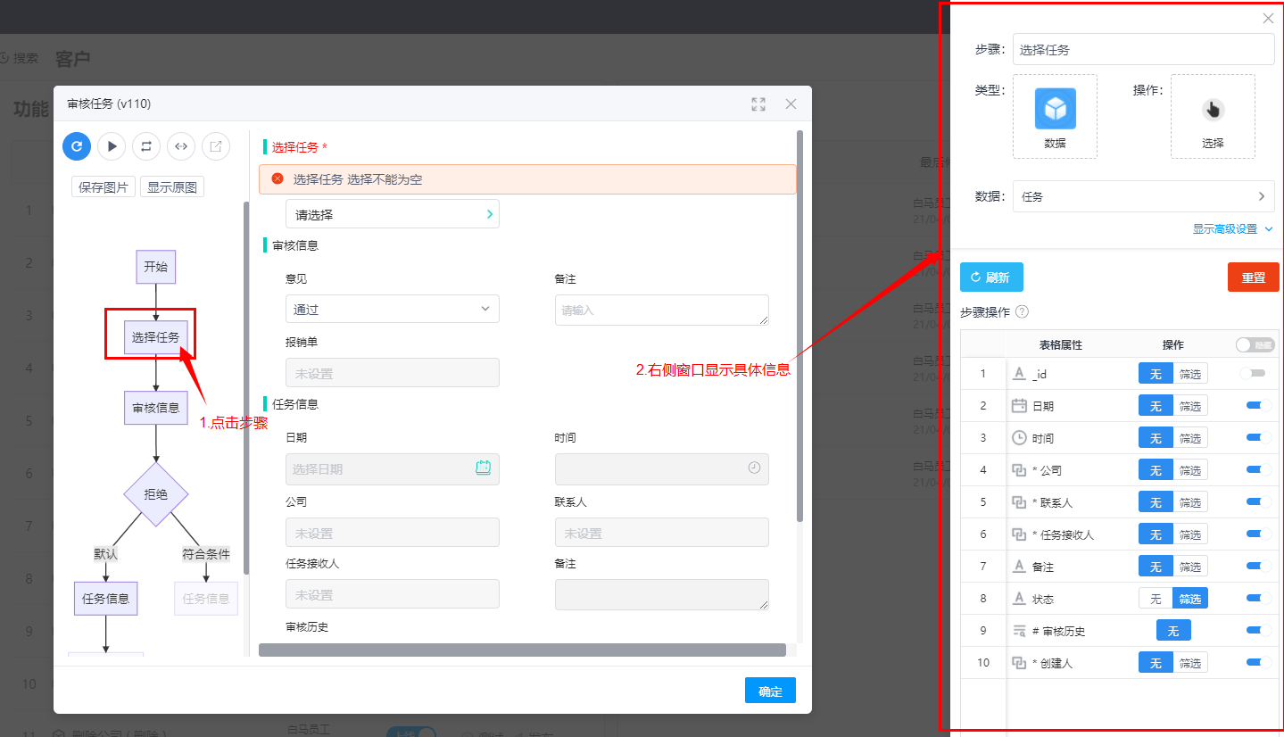This screenshot has height=737, width=1284.
Task: Toggle the switch for 联系人 row
Action: [1259, 502]
